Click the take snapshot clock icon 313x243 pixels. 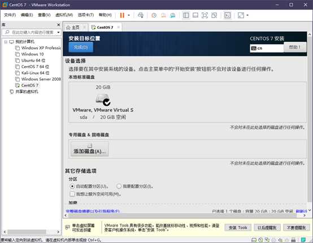click(x=154, y=15)
